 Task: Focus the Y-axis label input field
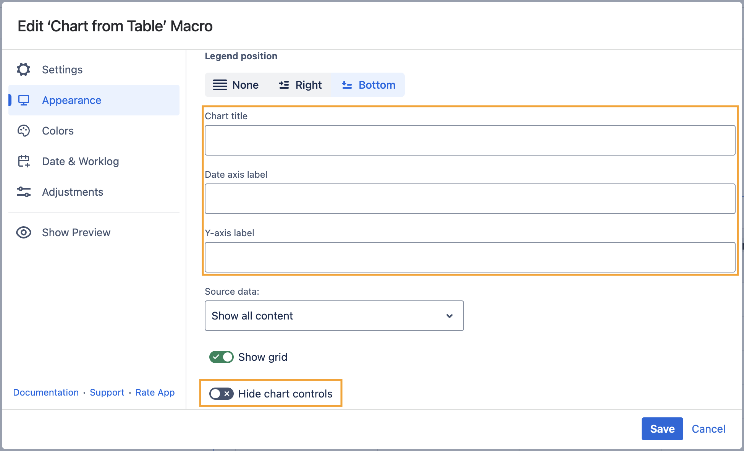click(x=470, y=257)
